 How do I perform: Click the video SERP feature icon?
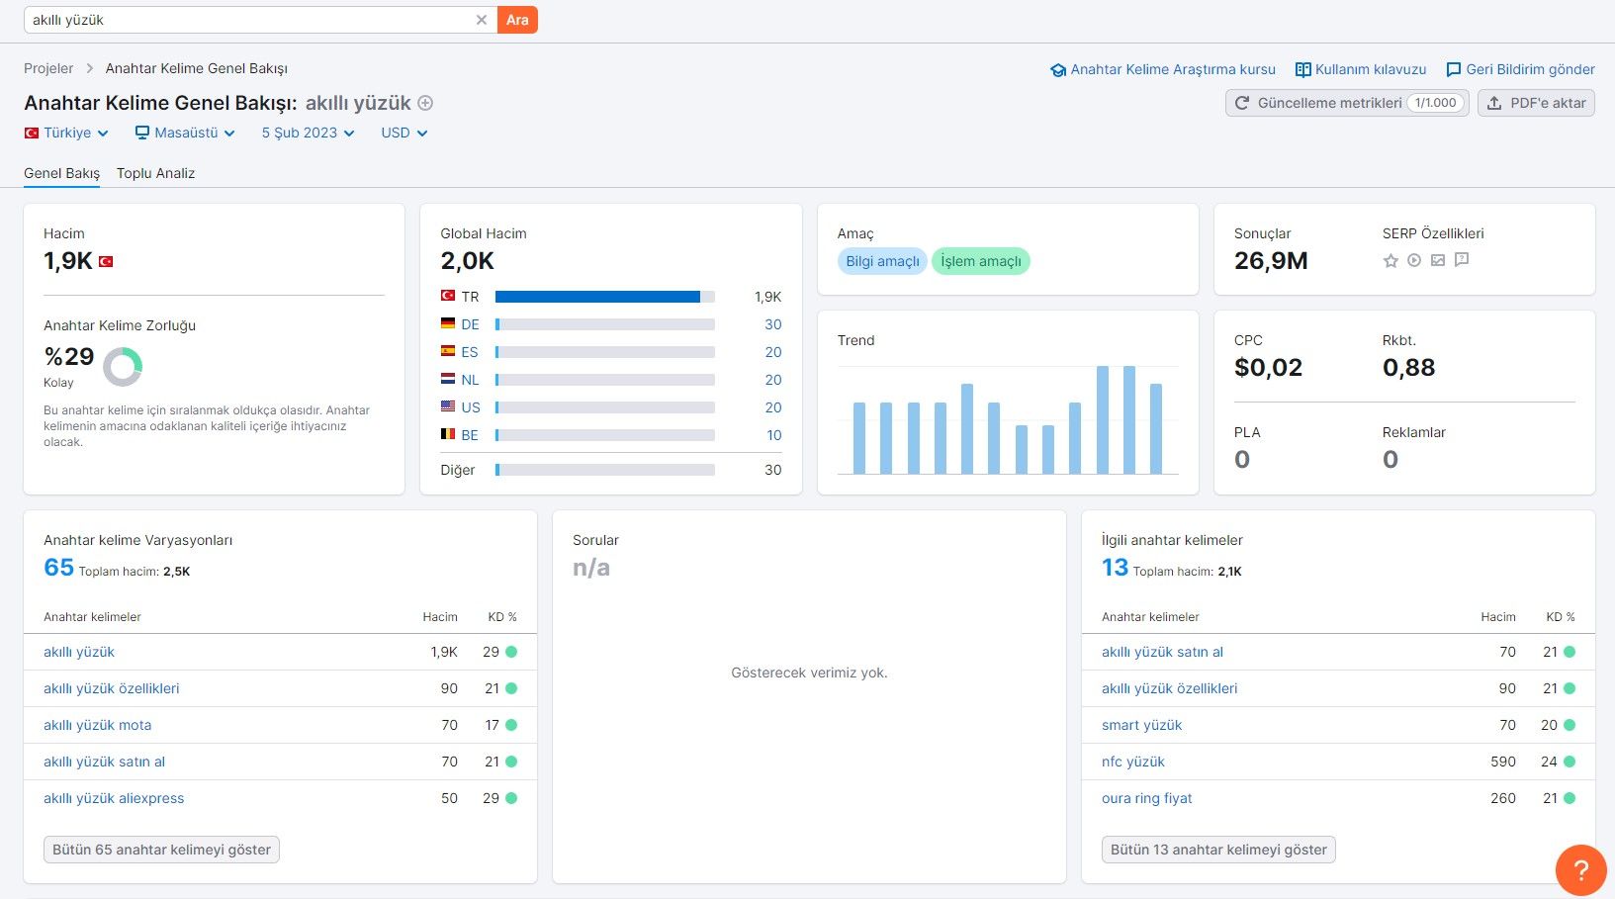[x=1414, y=261]
